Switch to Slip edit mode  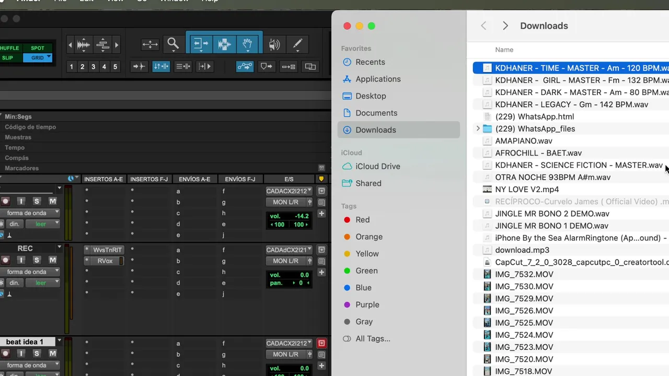click(x=9, y=58)
